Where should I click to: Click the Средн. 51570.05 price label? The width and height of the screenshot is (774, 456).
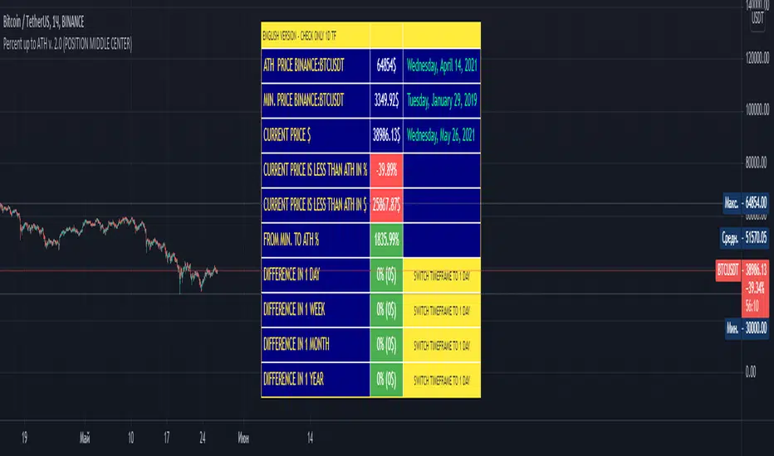pyautogui.click(x=746, y=237)
